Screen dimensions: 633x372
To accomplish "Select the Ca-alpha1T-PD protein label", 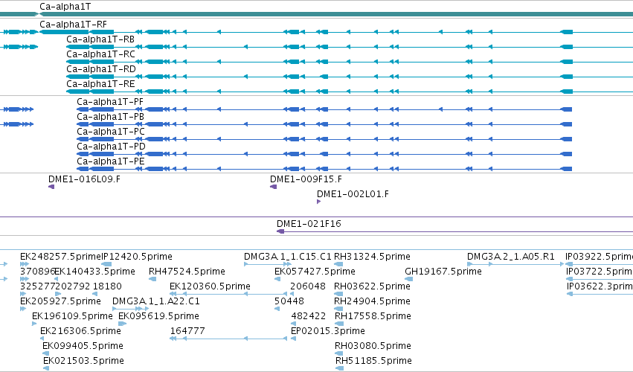I will tap(111, 147).
